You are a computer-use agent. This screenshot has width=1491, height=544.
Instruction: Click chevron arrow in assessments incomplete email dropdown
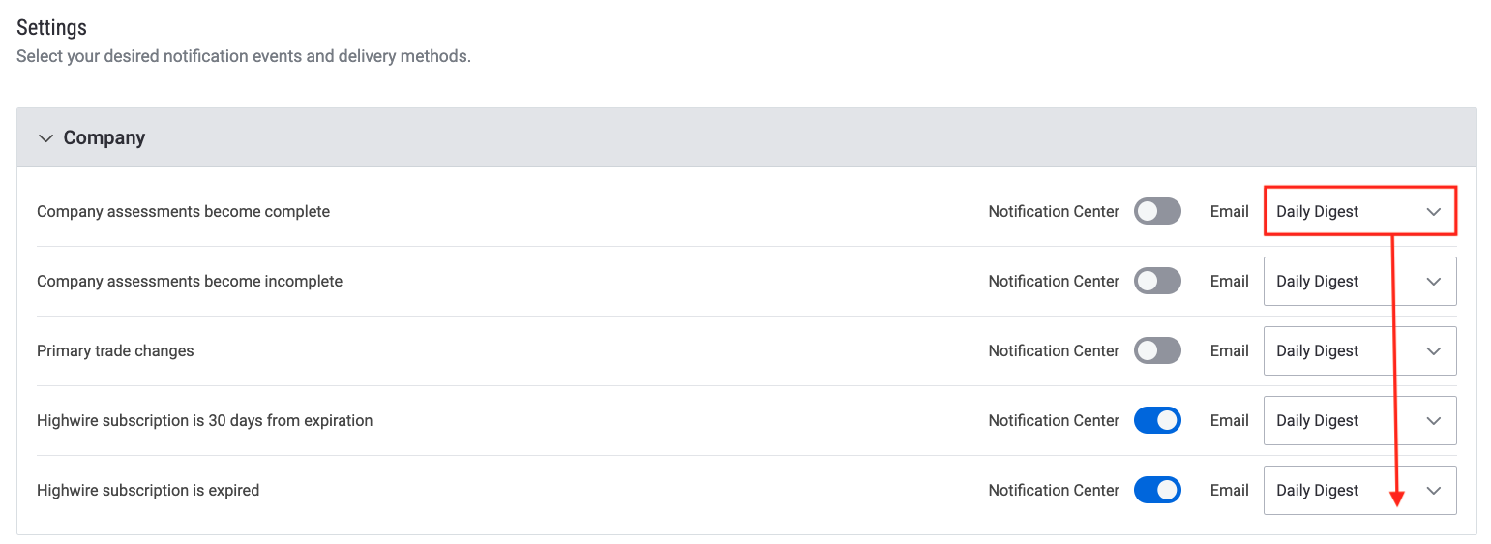click(x=1434, y=282)
